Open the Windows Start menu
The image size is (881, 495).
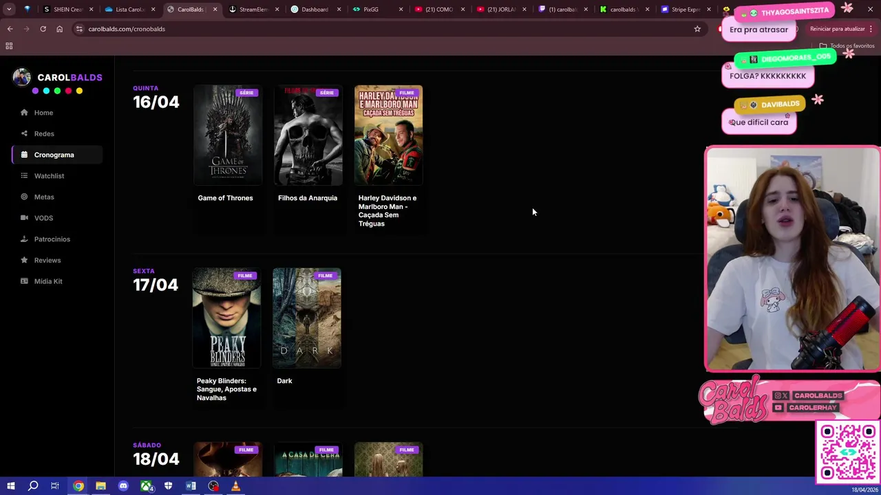(x=10, y=486)
